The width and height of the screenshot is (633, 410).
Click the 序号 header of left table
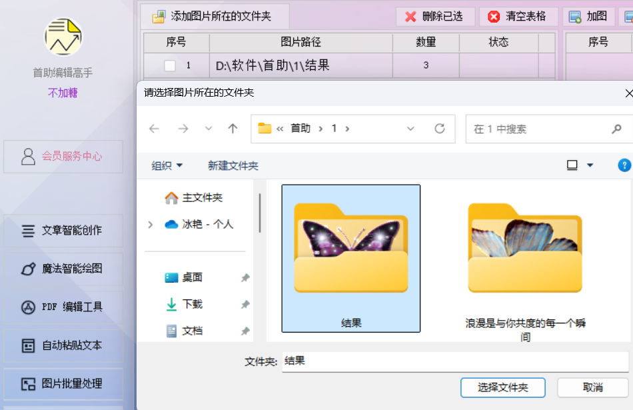click(x=177, y=42)
